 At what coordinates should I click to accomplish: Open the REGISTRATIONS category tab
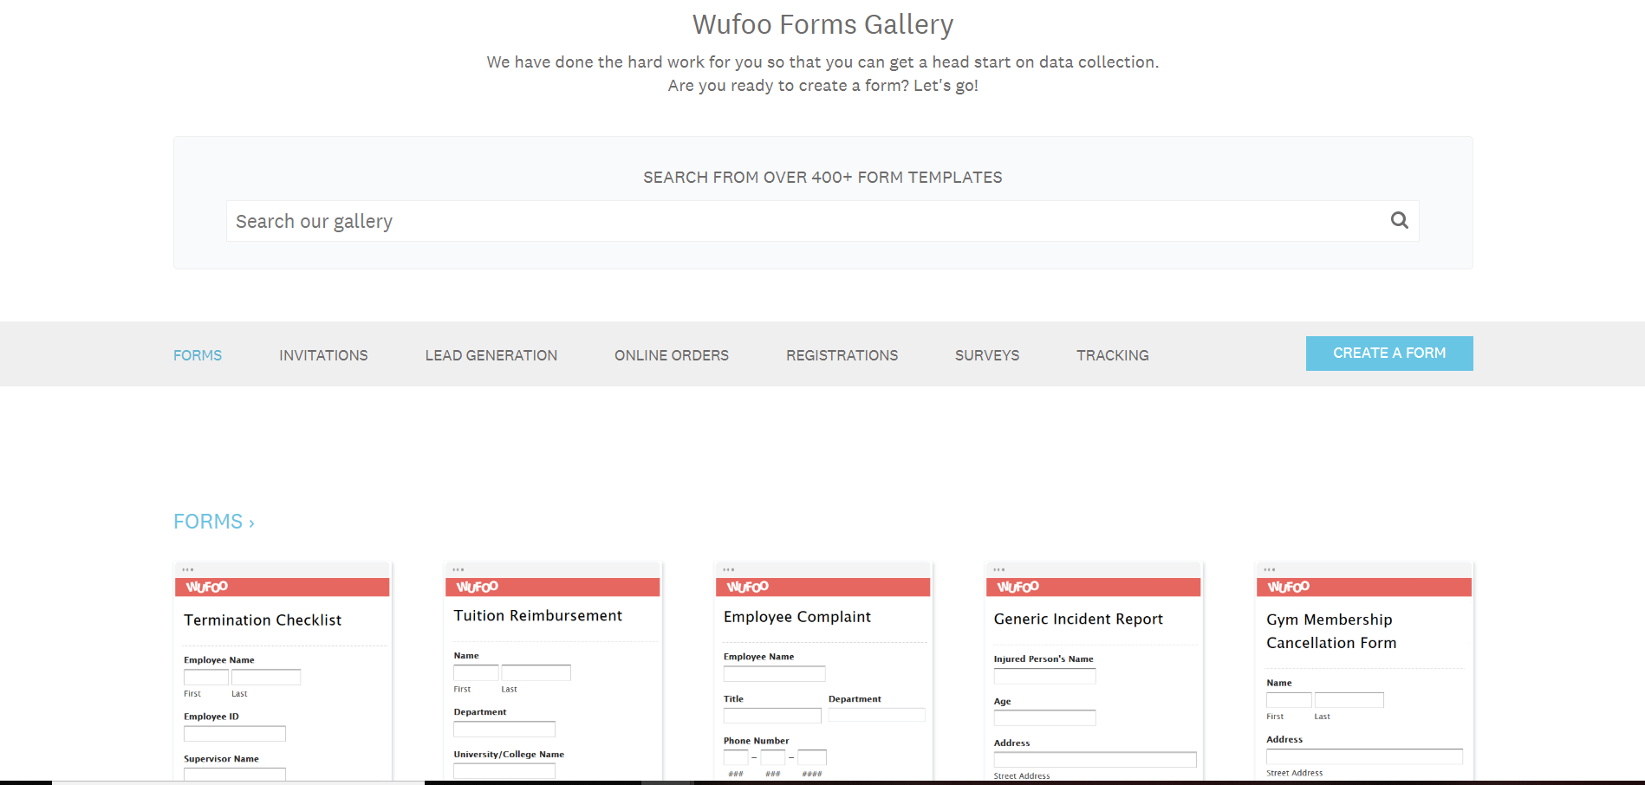pos(842,355)
